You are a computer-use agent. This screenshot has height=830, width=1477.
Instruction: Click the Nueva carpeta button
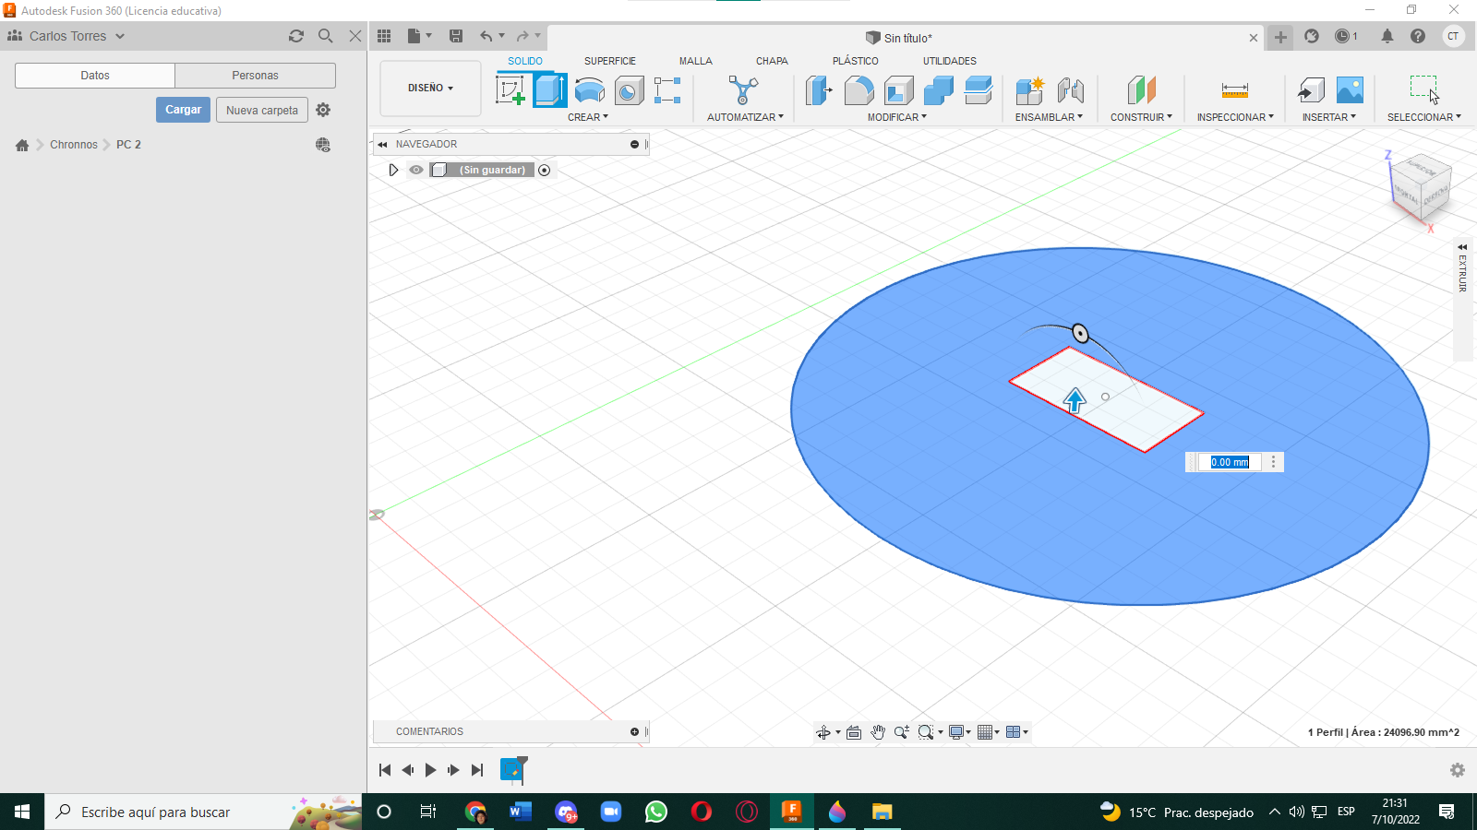click(x=262, y=110)
